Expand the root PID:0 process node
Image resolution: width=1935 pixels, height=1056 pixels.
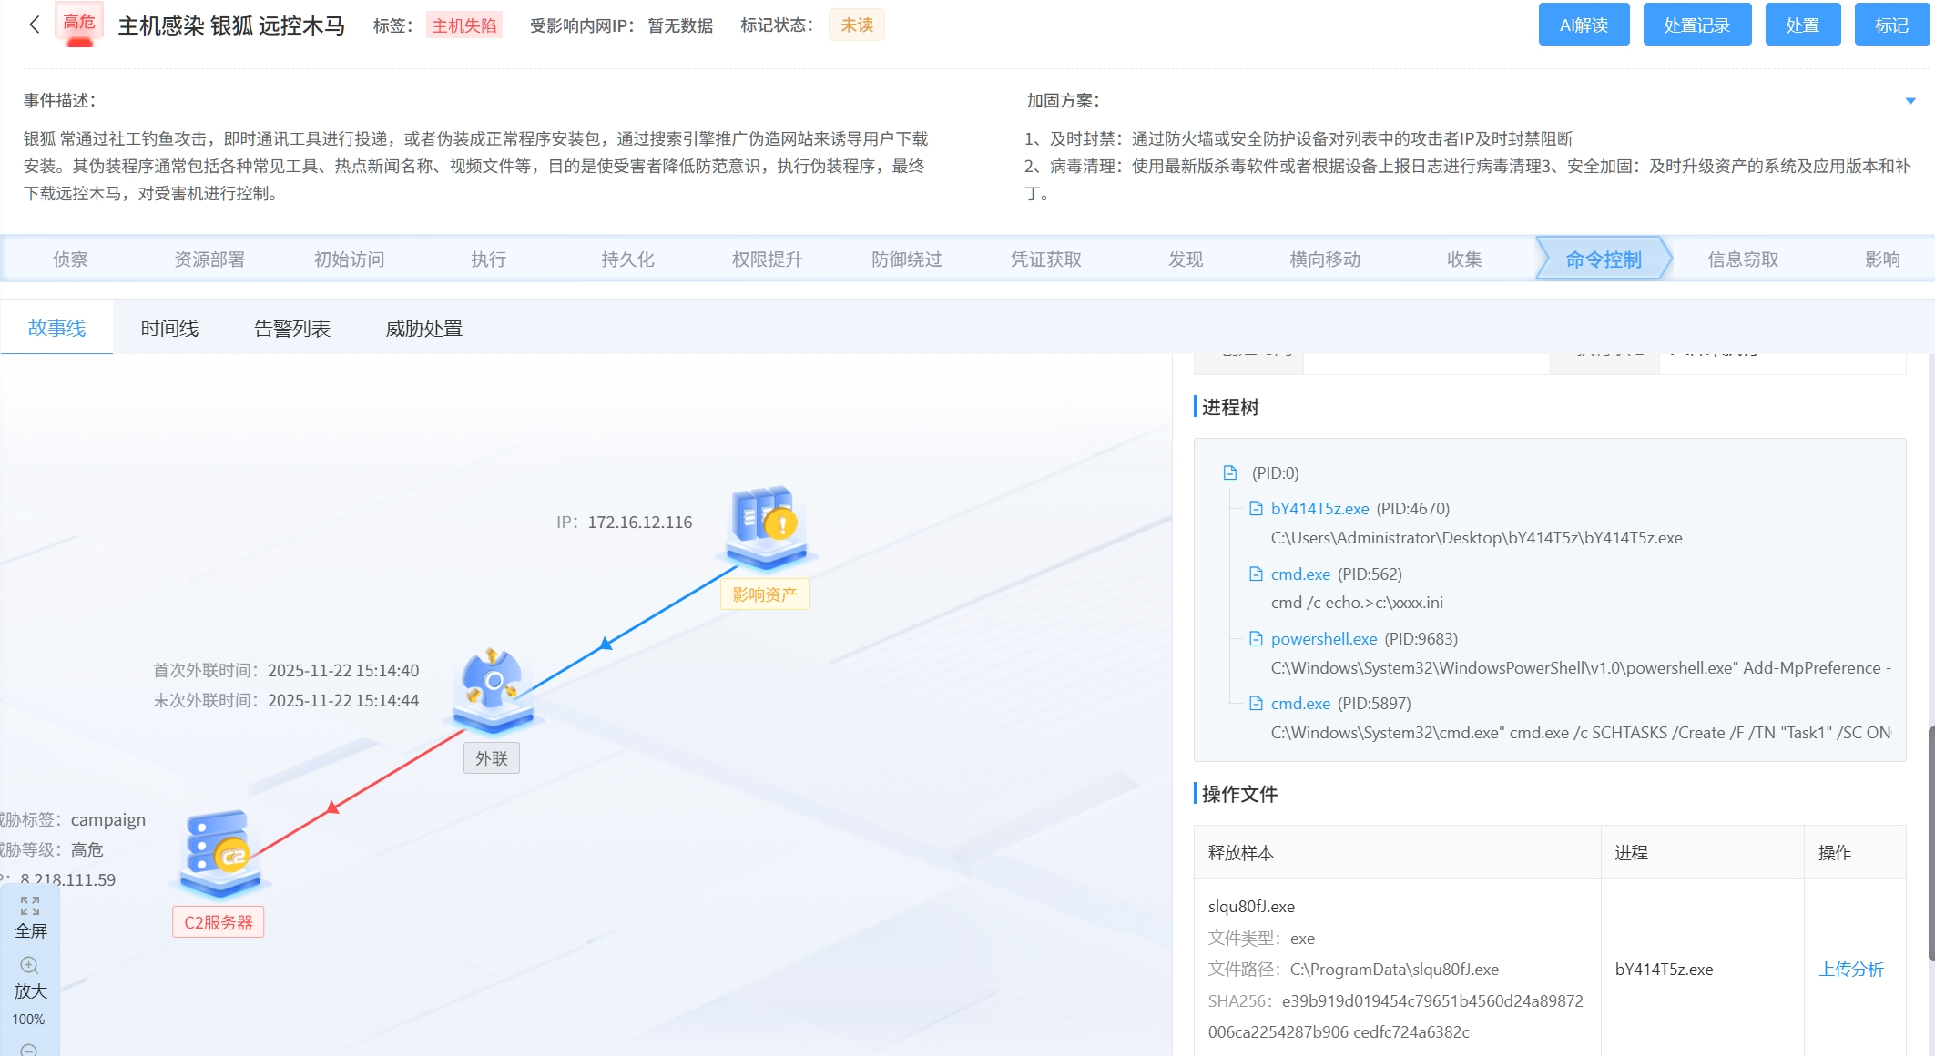click(1229, 472)
